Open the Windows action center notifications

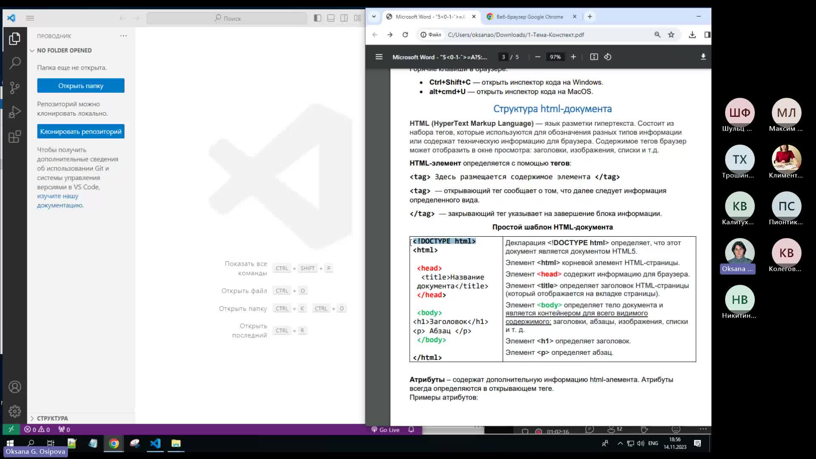coord(697,443)
